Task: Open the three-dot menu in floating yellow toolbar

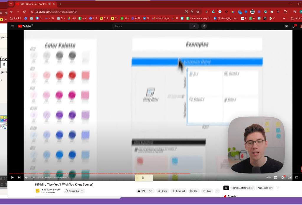Action: (150, 178)
